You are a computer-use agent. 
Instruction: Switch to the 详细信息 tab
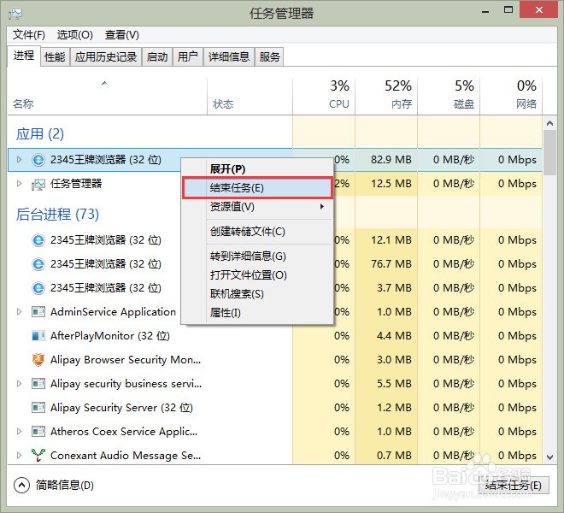(229, 57)
